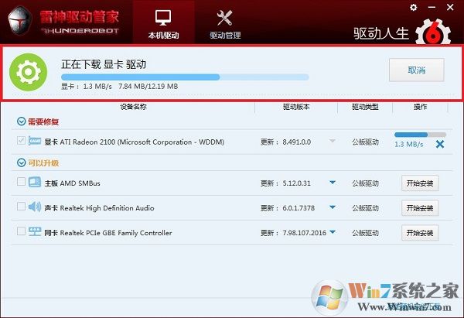The image size is (464, 318).
Task: Open version dropdown for 7.98.107.2016
Action: click(x=333, y=232)
